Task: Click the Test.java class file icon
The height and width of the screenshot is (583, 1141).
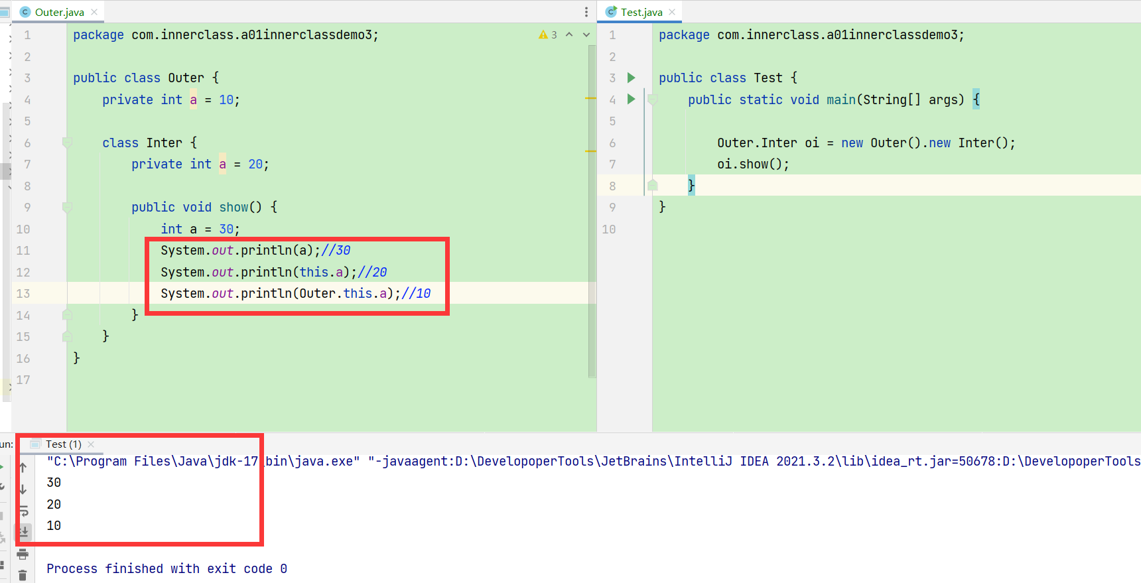Action: point(611,12)
